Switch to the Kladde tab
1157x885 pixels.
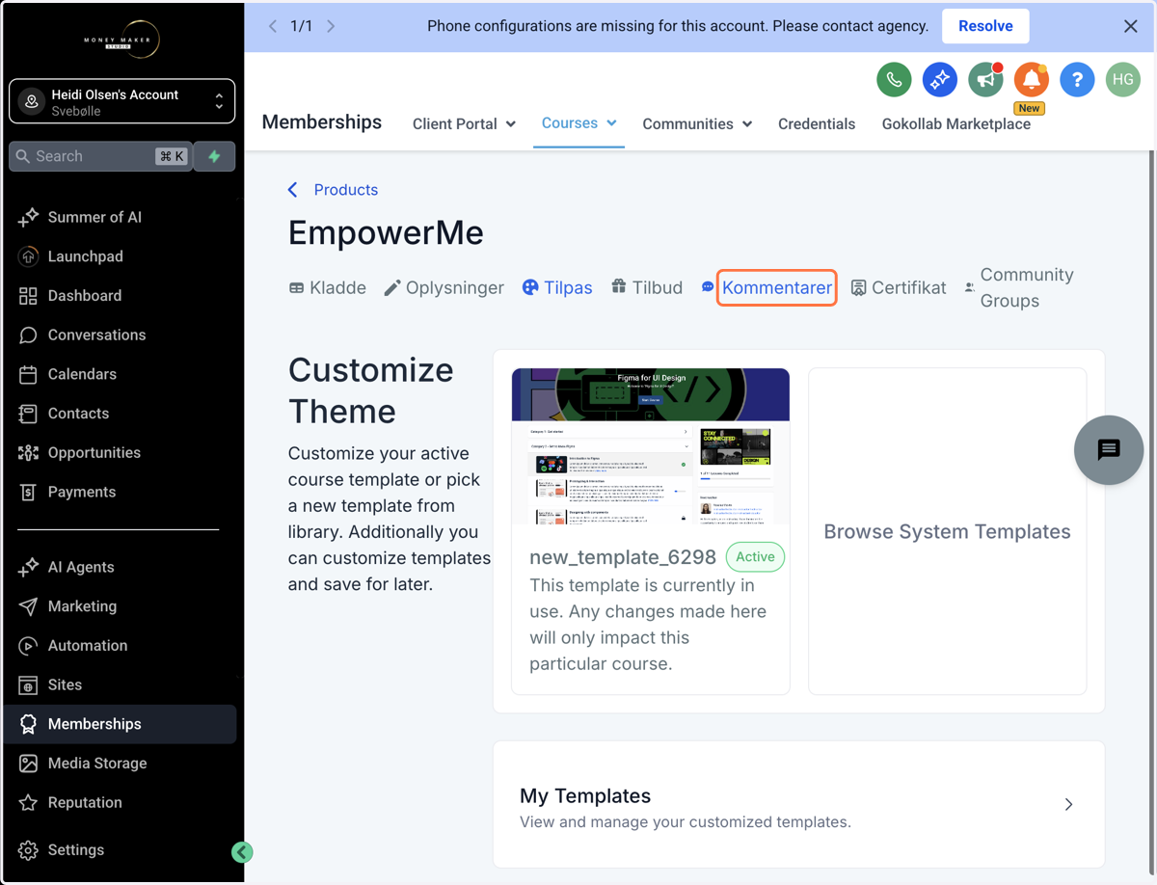click(x=328, y=287)
